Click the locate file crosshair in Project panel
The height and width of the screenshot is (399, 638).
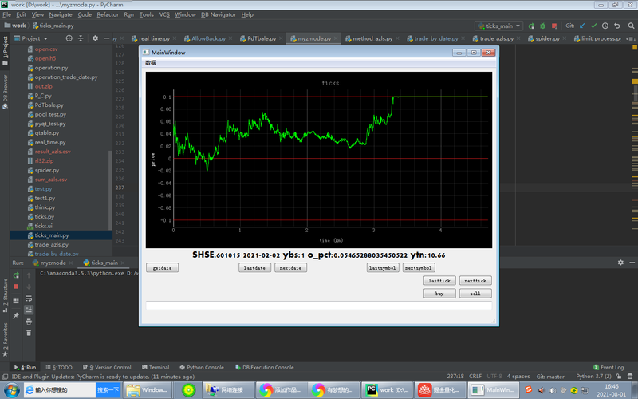point(69,38)
